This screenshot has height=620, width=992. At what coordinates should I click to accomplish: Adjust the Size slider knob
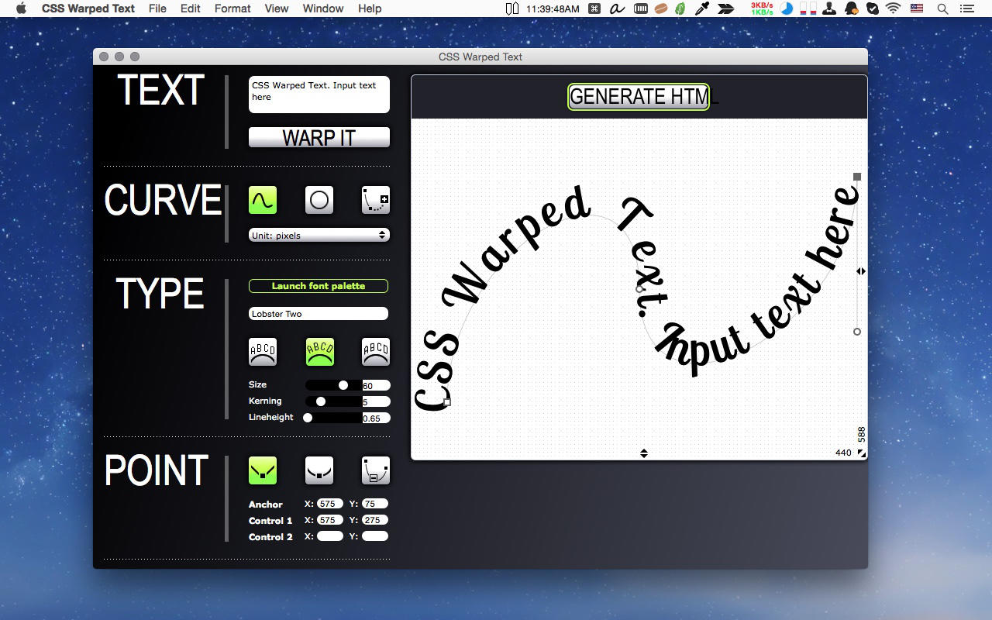tap(343, 385)
